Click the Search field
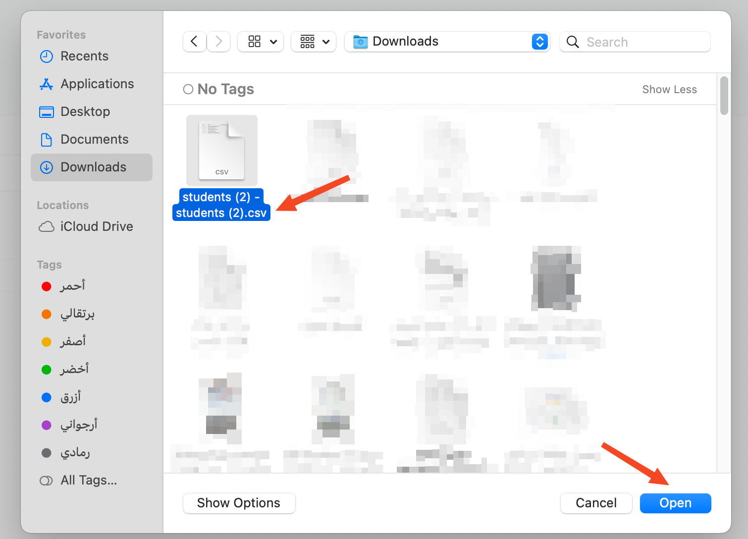The image size is (748, 539). tap(635, 42)
